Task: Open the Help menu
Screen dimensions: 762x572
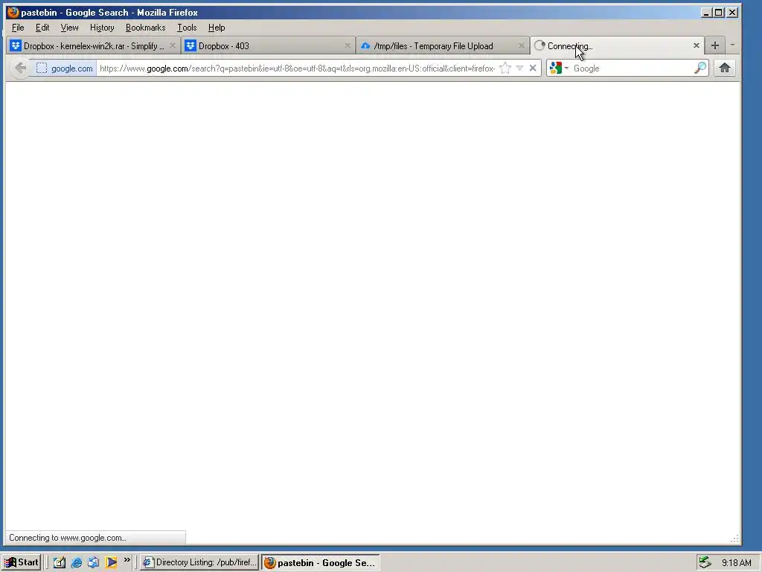Action: click(x=217, y=28)
